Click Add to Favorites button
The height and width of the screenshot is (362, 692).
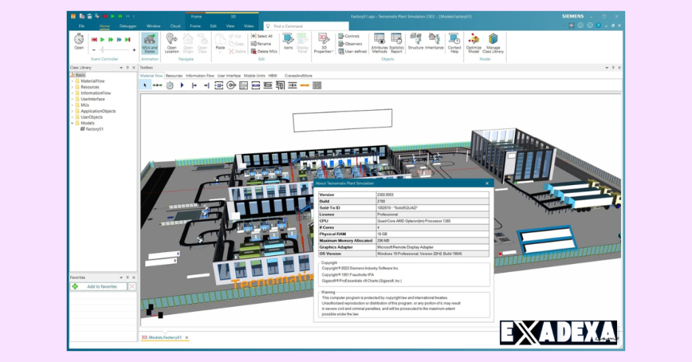99,286
